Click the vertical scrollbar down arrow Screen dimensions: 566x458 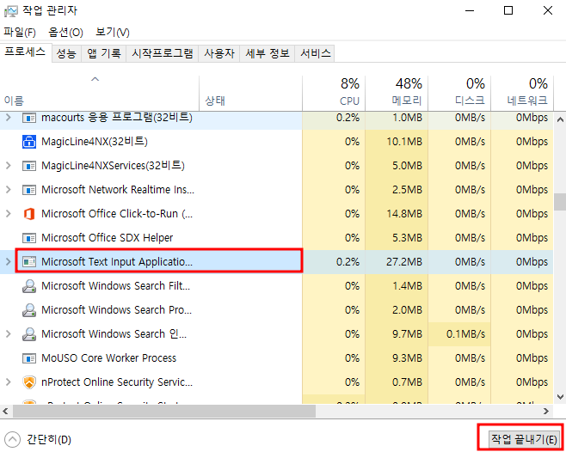point(560,397)
